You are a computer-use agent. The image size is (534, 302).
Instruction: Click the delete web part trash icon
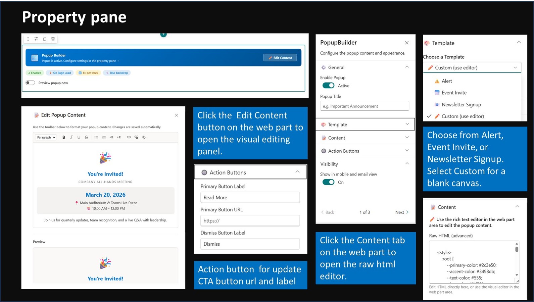coord(53,39)
